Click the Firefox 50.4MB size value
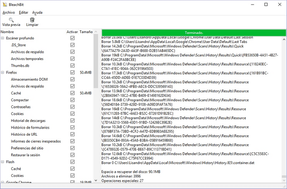Viewport: 287px width, 189px height. pyautogui.click(x=86, y=73)
